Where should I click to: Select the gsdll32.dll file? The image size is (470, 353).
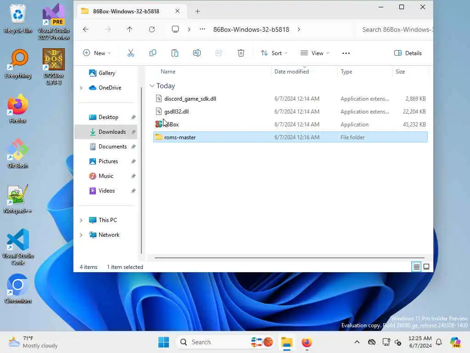[x=290, y=112]
